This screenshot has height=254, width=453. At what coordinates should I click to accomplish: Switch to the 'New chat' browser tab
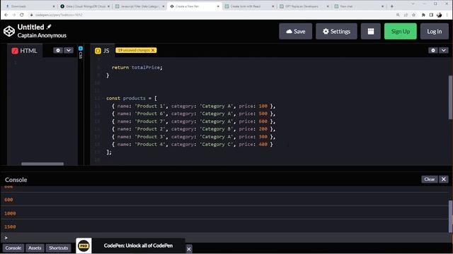[x=359, y=6]
